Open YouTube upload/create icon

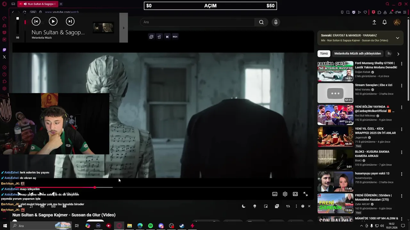374,22
